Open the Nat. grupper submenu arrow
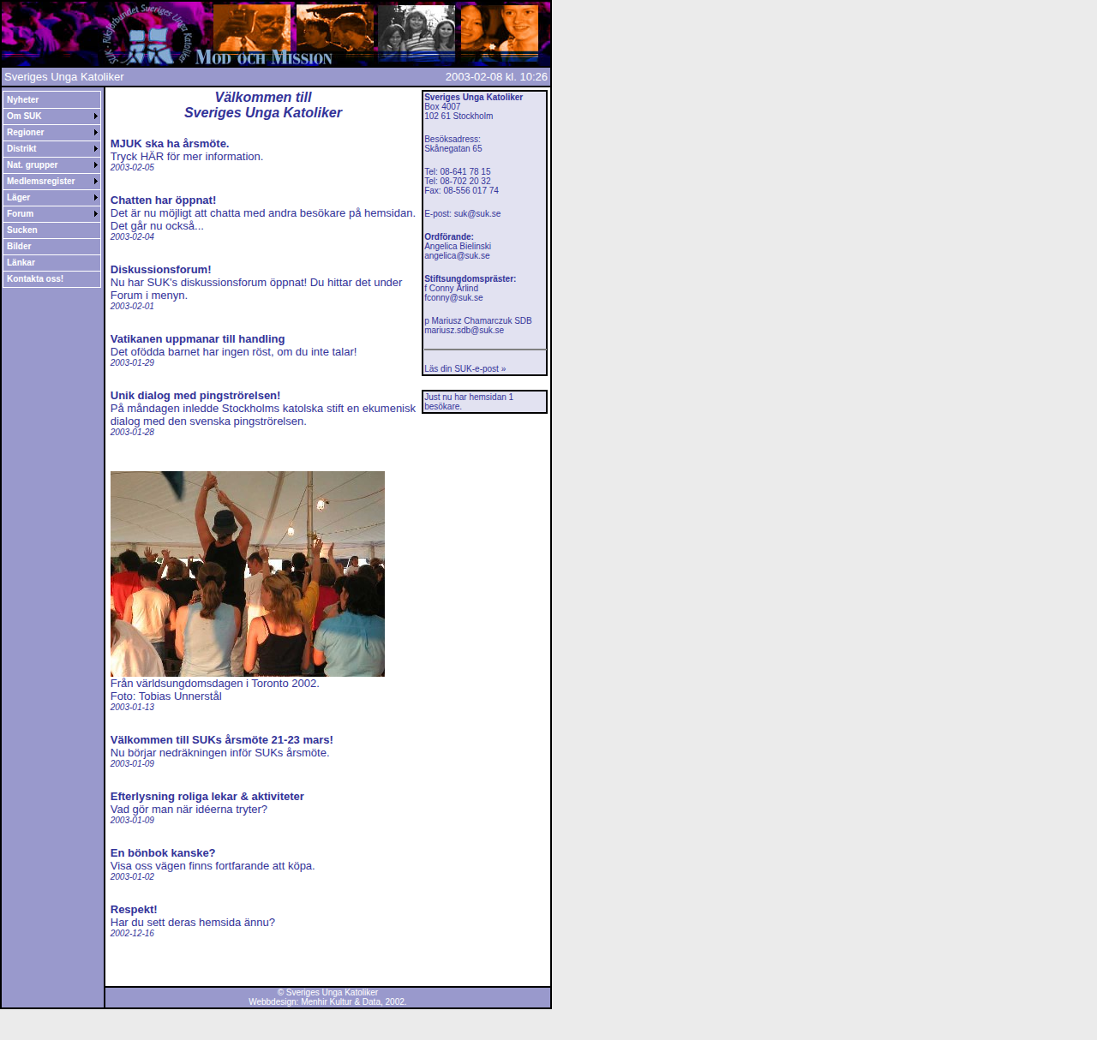1097x1040 pixels. point(96,165)
